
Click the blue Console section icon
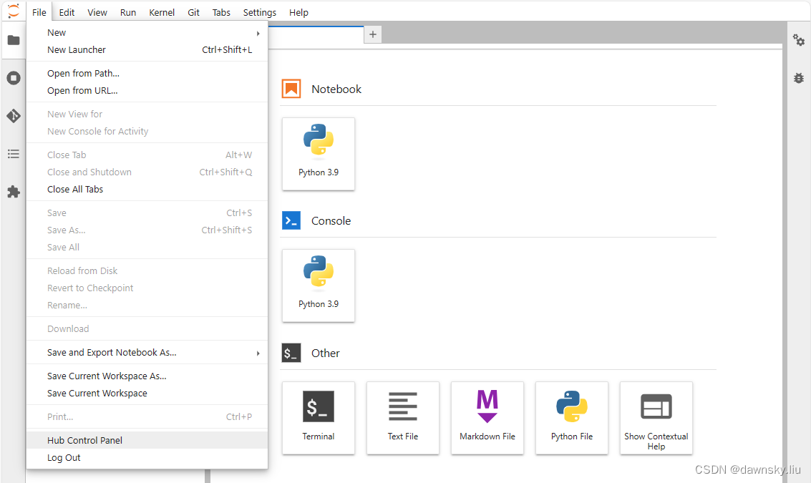click(x=291, y=221)
